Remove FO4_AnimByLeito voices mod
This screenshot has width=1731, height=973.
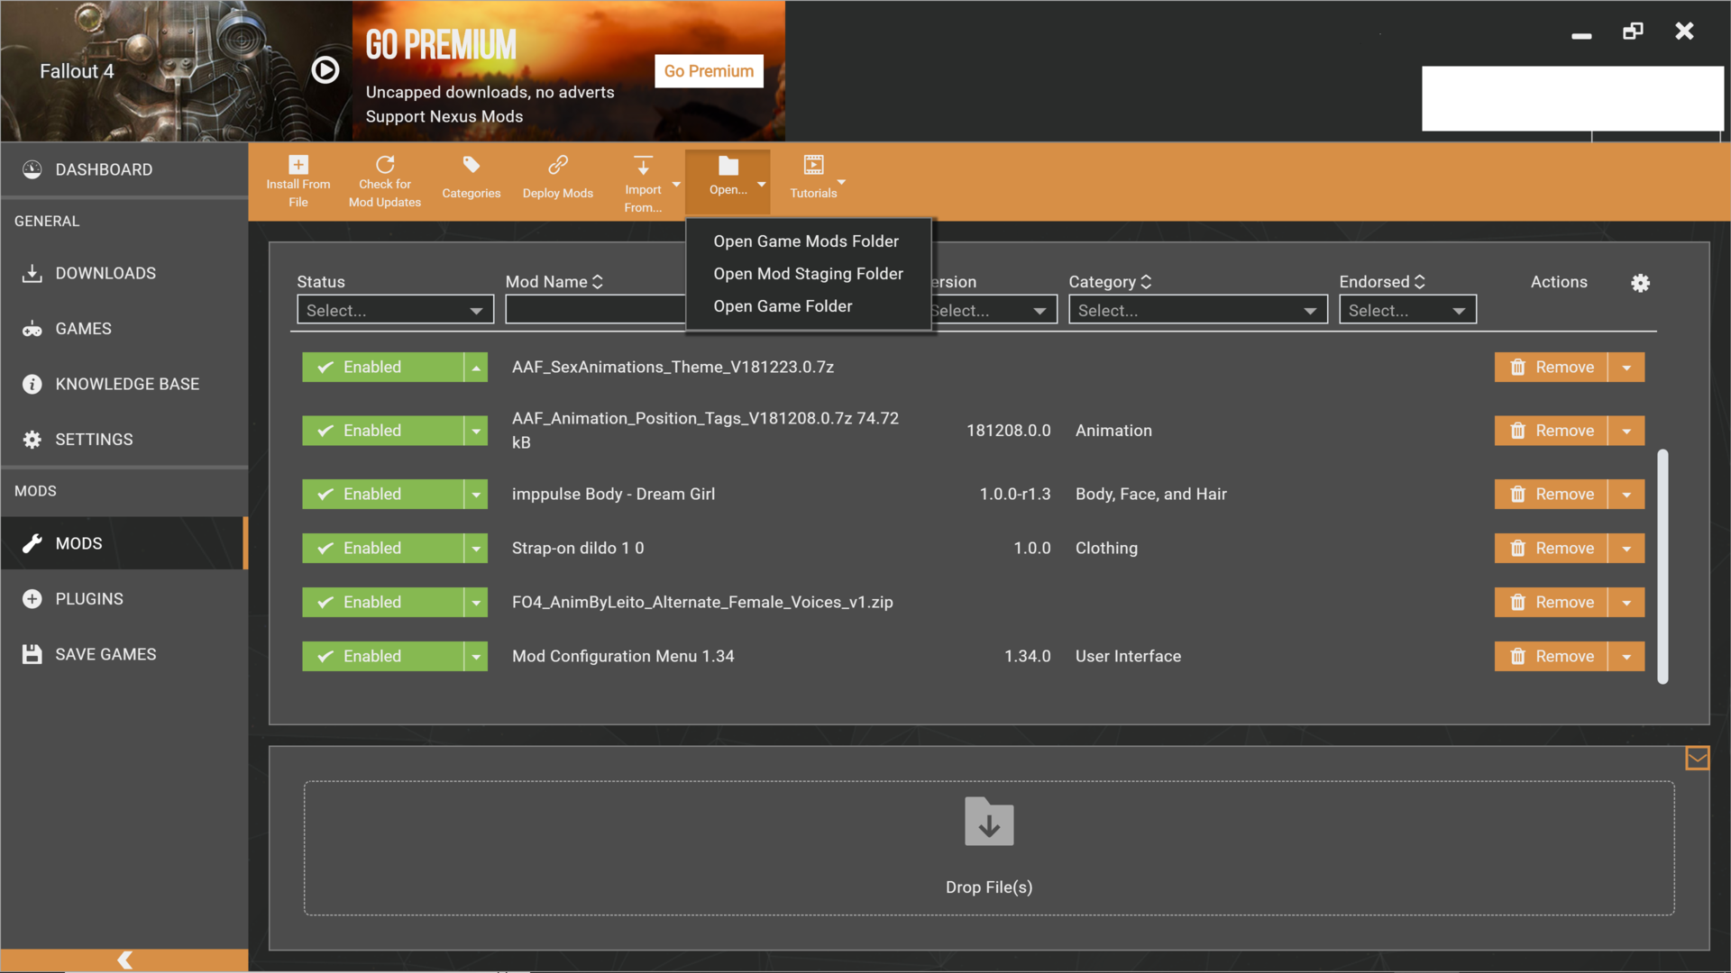pos(1551,603)
